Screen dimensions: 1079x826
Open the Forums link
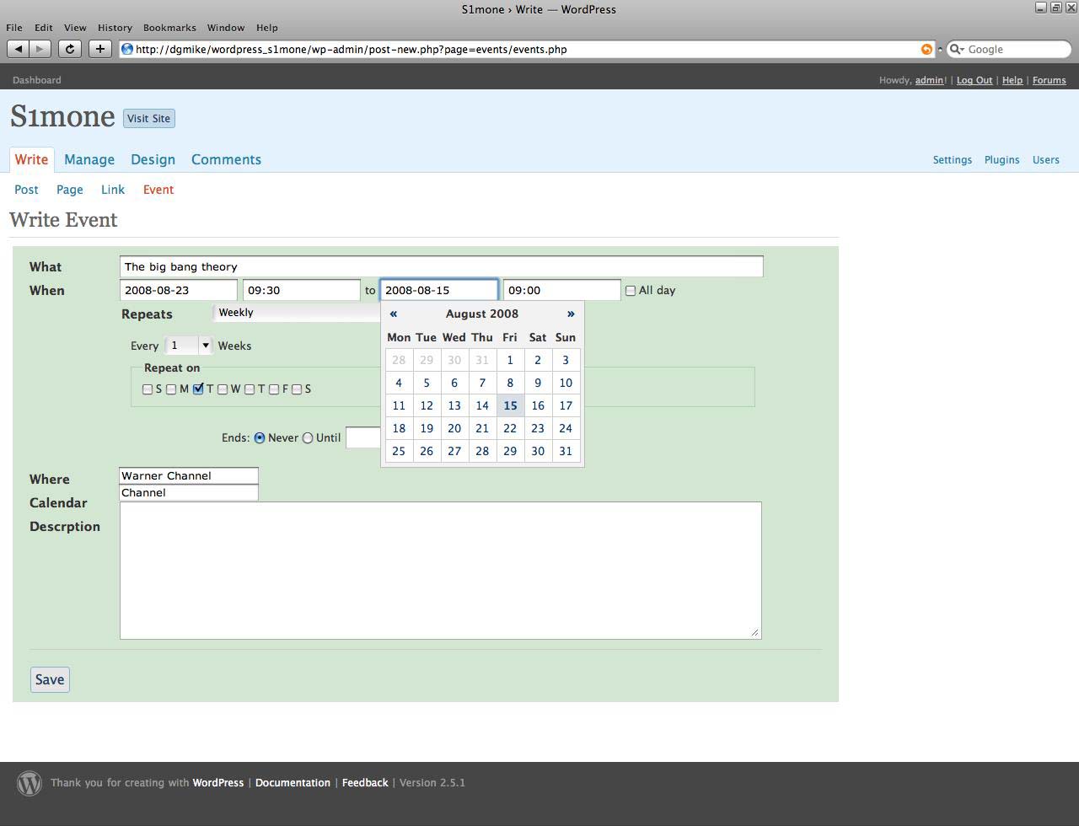pos(1049,80)
